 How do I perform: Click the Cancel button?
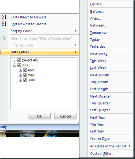pyautogui.click(x=65, y=116)
